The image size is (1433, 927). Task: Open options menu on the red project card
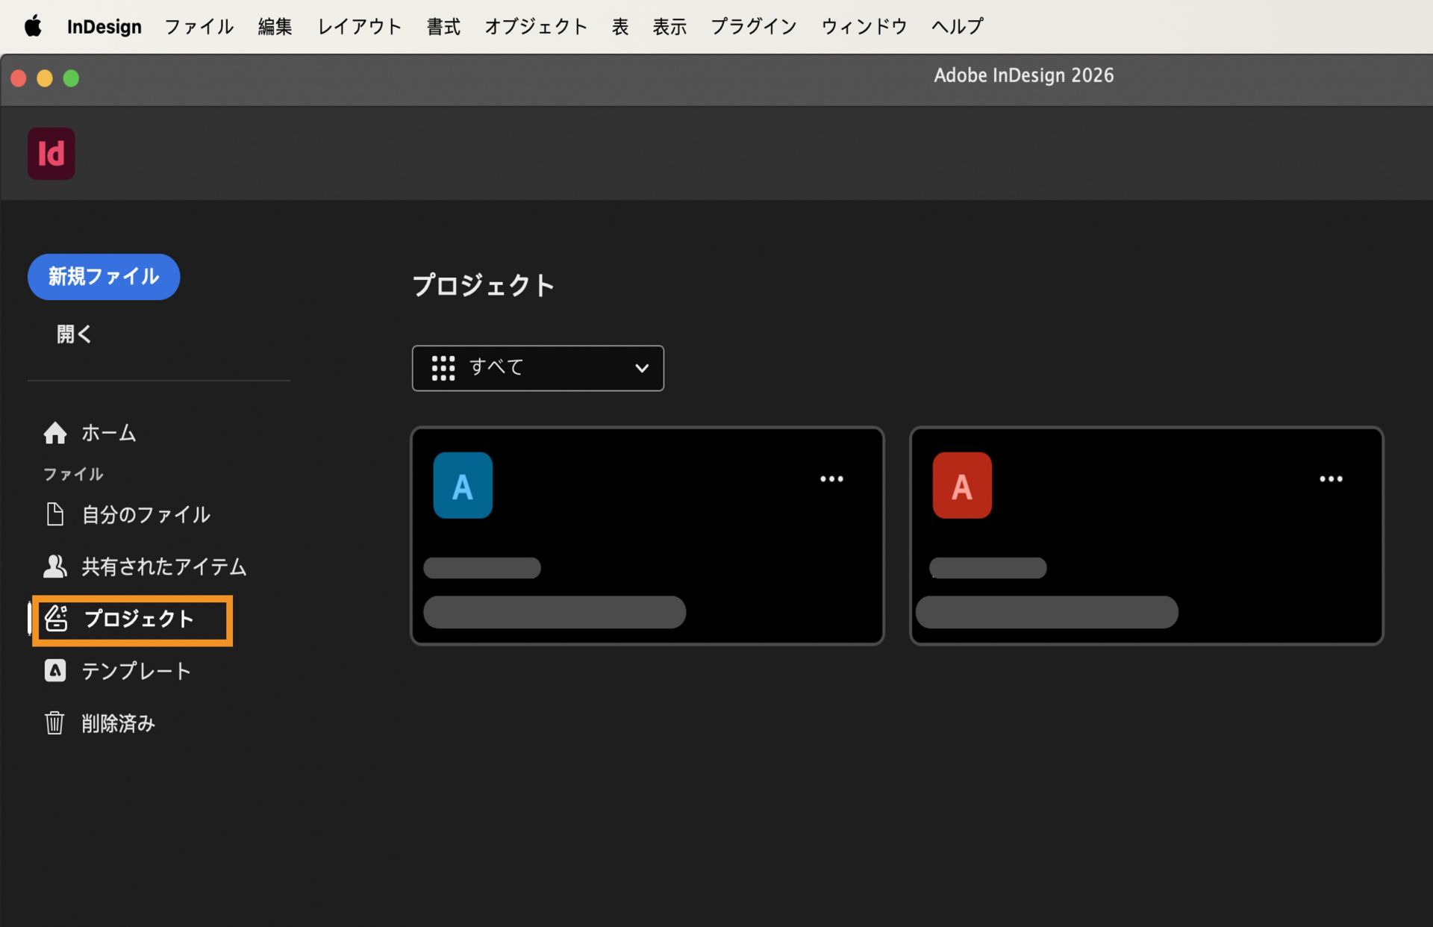[1331, 478]
